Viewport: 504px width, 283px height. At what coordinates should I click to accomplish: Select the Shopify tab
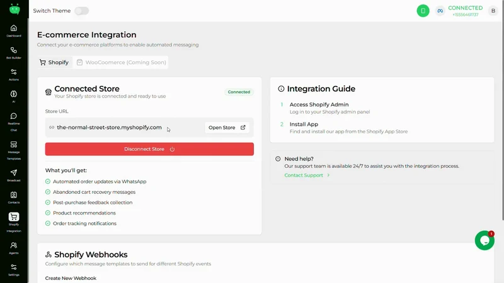point(54,62)
